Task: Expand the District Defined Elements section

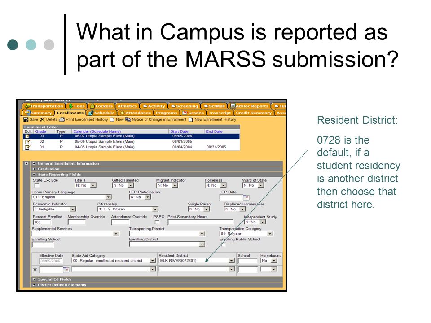Action: click(x=35, y=285)
